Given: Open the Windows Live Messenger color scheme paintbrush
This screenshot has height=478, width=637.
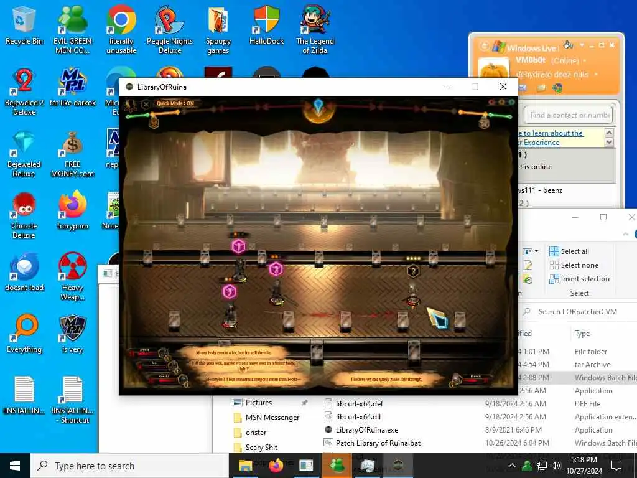Looking at the screenshot, I should tap(569, 45).
